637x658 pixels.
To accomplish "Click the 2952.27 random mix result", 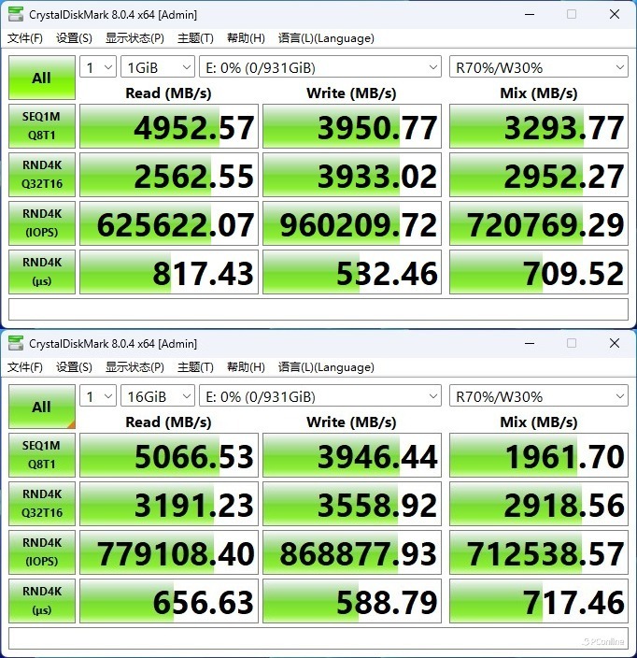I will tap(539, 175).
